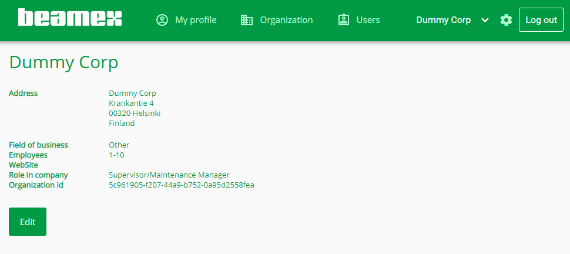Click Dummy Corp in the address block
This screenshot has height=254, width=570.
click(132, 93)
